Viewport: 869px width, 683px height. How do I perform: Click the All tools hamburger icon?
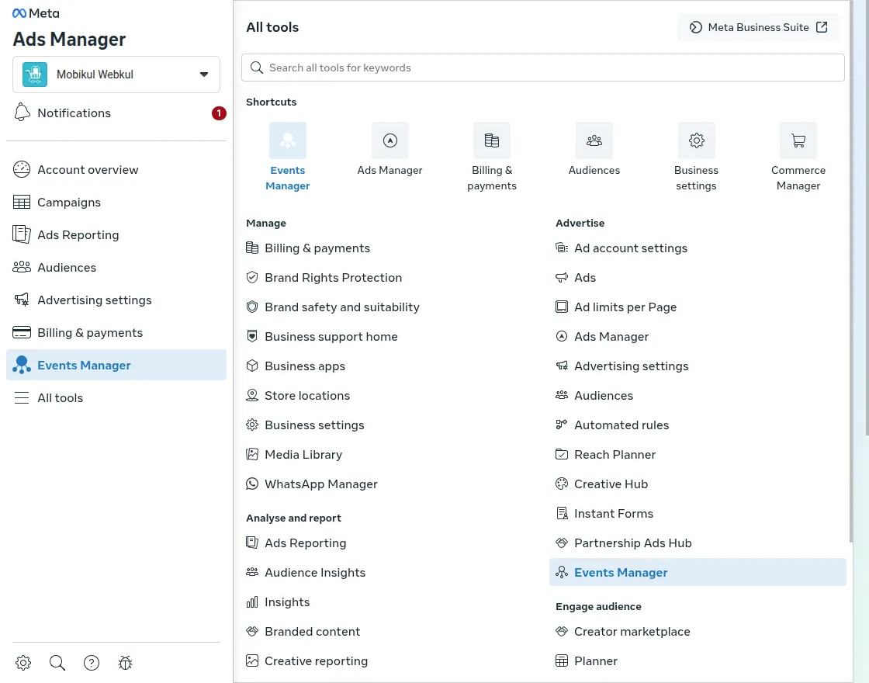click(22, 398)
